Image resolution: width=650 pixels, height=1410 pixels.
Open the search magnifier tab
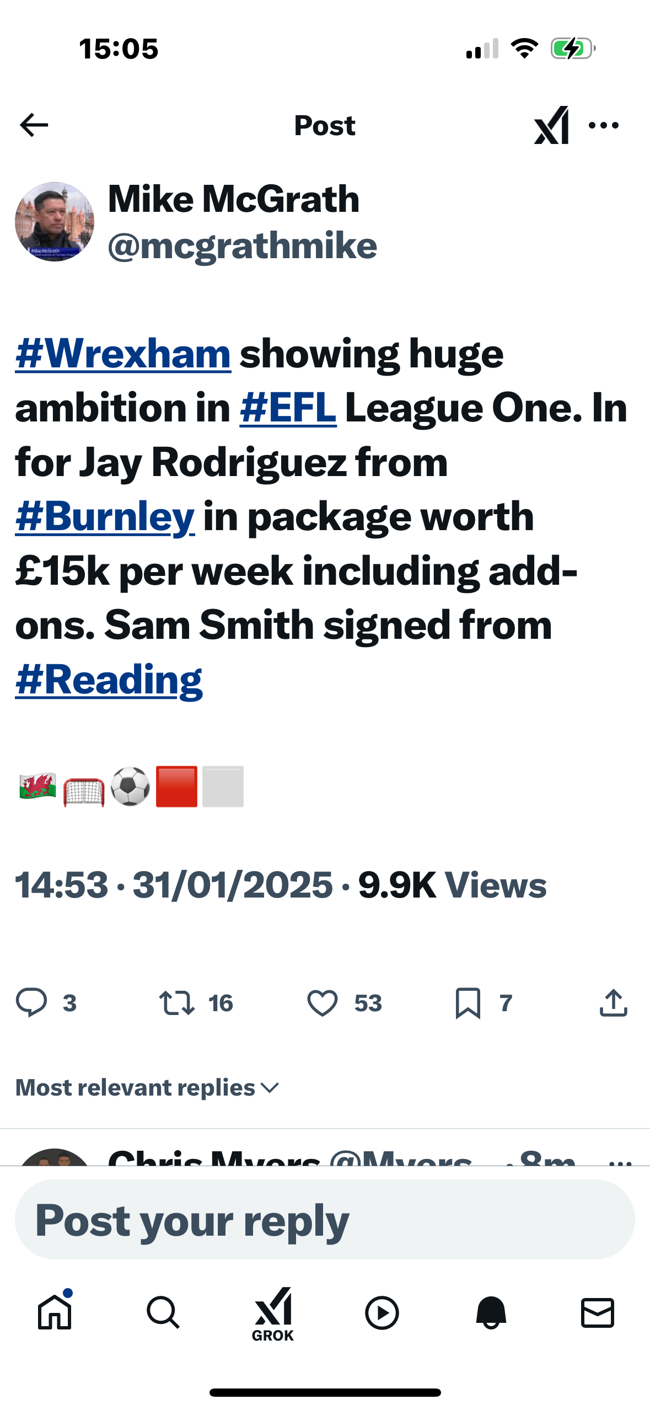163,1312
